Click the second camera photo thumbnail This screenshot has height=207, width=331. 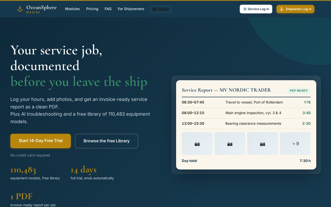[230, 144]
